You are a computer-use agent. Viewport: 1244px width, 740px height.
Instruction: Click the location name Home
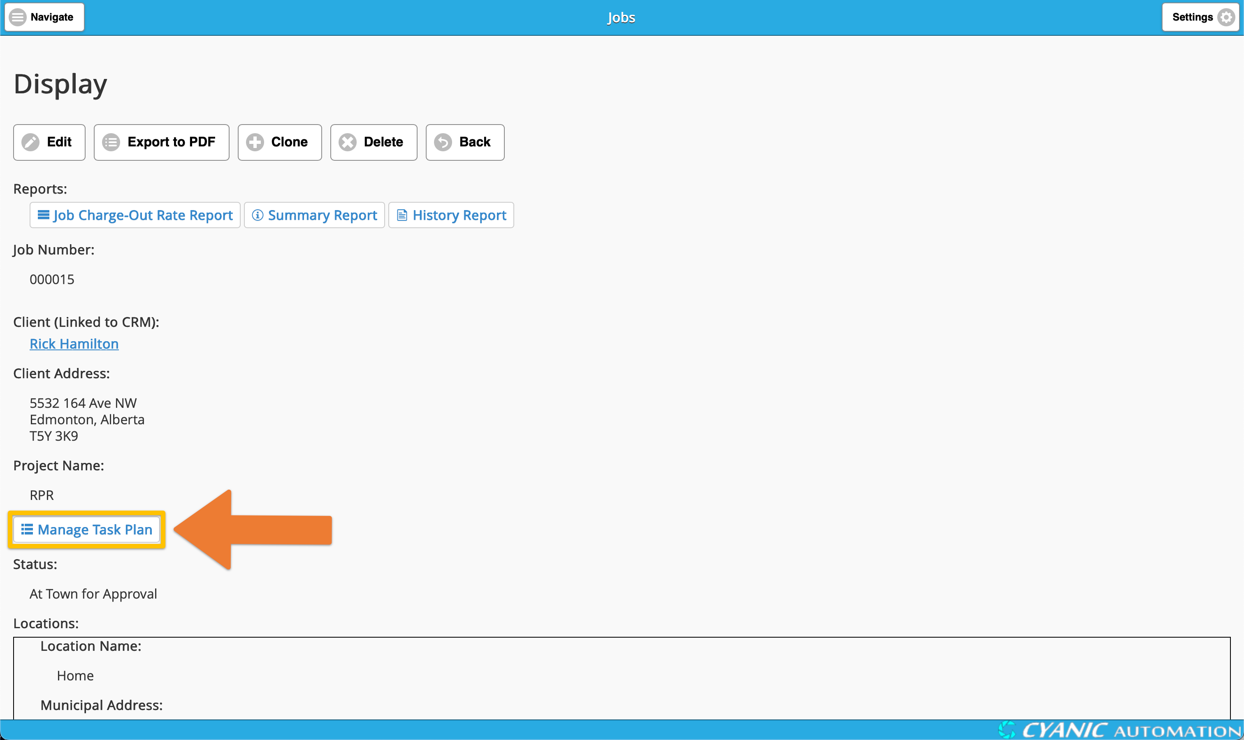point(75,676)
